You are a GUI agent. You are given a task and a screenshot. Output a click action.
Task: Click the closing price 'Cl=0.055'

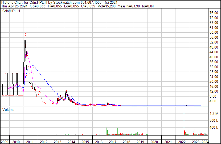click(x=88, y=6)
